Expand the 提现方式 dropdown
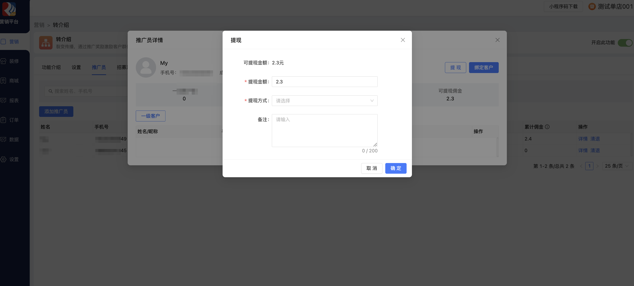The height and width of the screenshot is (286, 634). (x=324, y=101)
